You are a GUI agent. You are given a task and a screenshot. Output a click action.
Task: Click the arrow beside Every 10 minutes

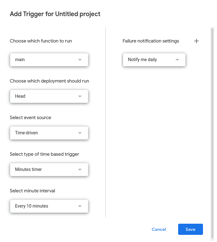click(x=80, y=206)
